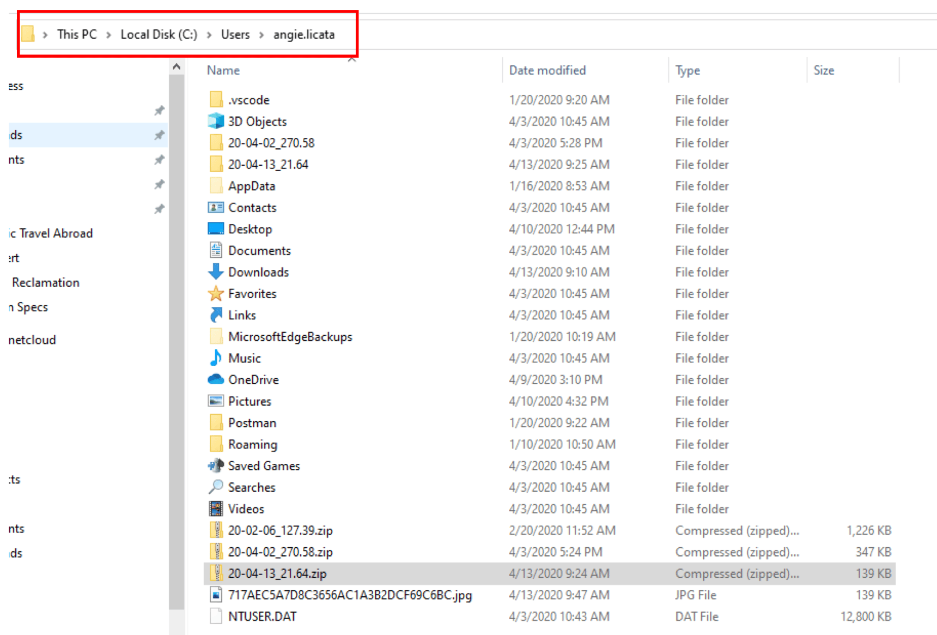The image size is (937, 635).
Task: Navigate to Local Disk (C:) via breadcrumb
Action: pyautogui.click(x=159, y=34)
